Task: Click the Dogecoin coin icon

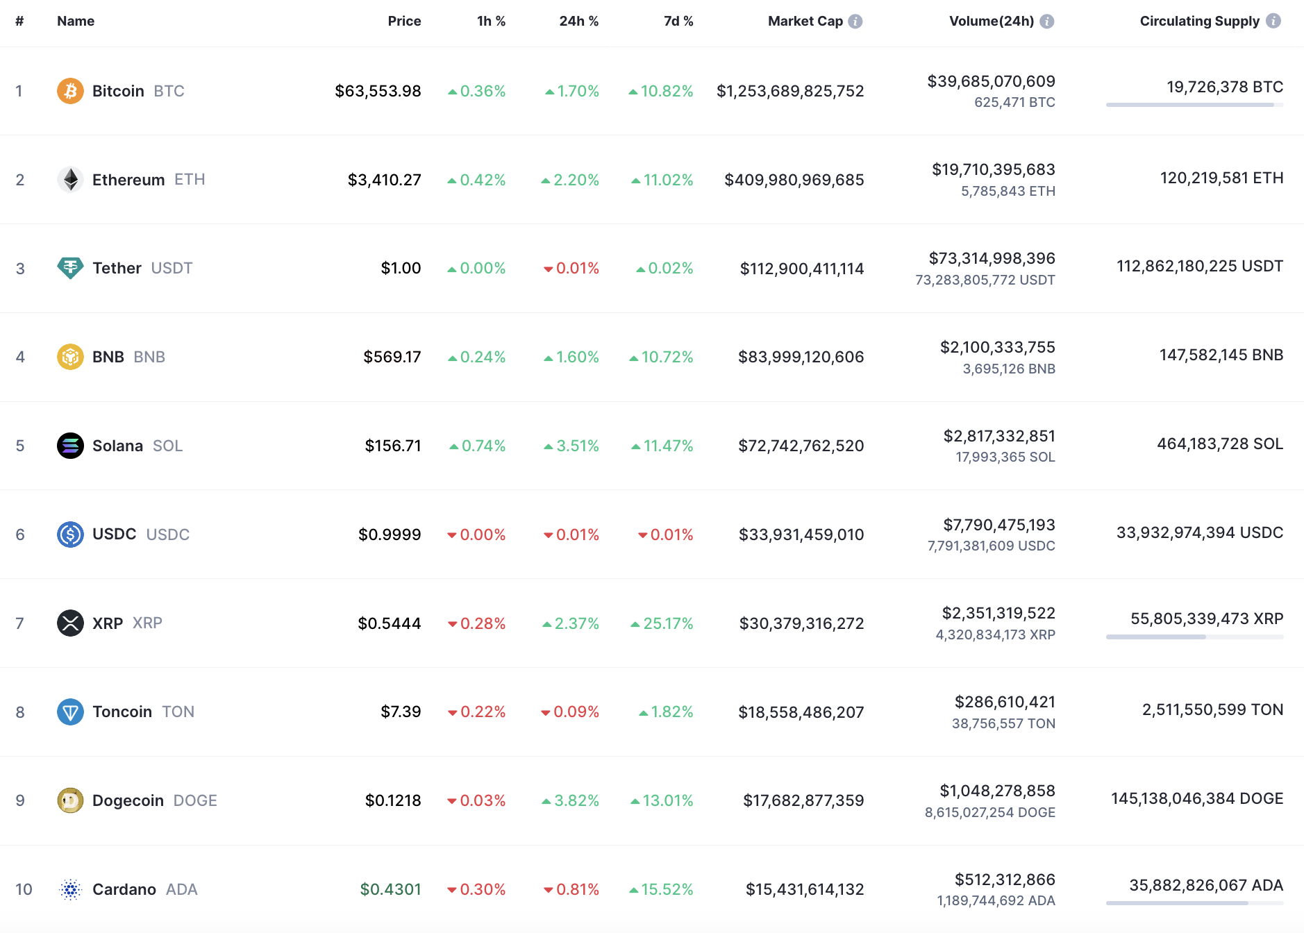Action: [x=70, y=800]
